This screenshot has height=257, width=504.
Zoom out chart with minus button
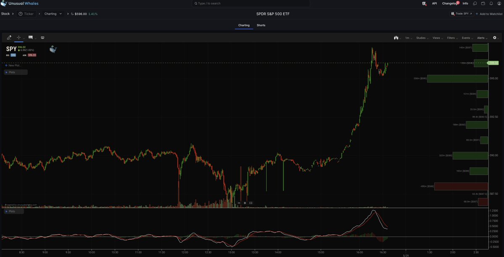pos(239,203)
